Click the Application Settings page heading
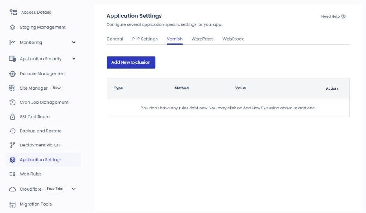366x213 pixels. coord(134,16)
